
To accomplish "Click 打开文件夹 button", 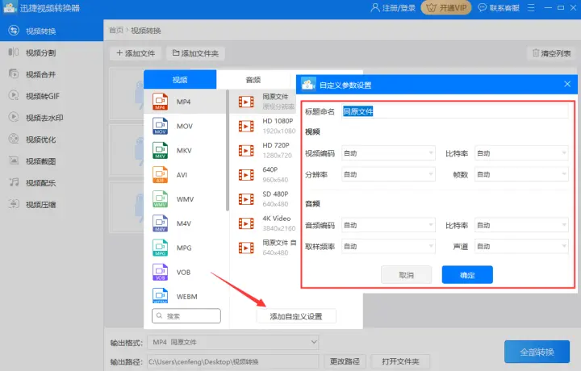I will pyautogui.click(x=400, y=361).
